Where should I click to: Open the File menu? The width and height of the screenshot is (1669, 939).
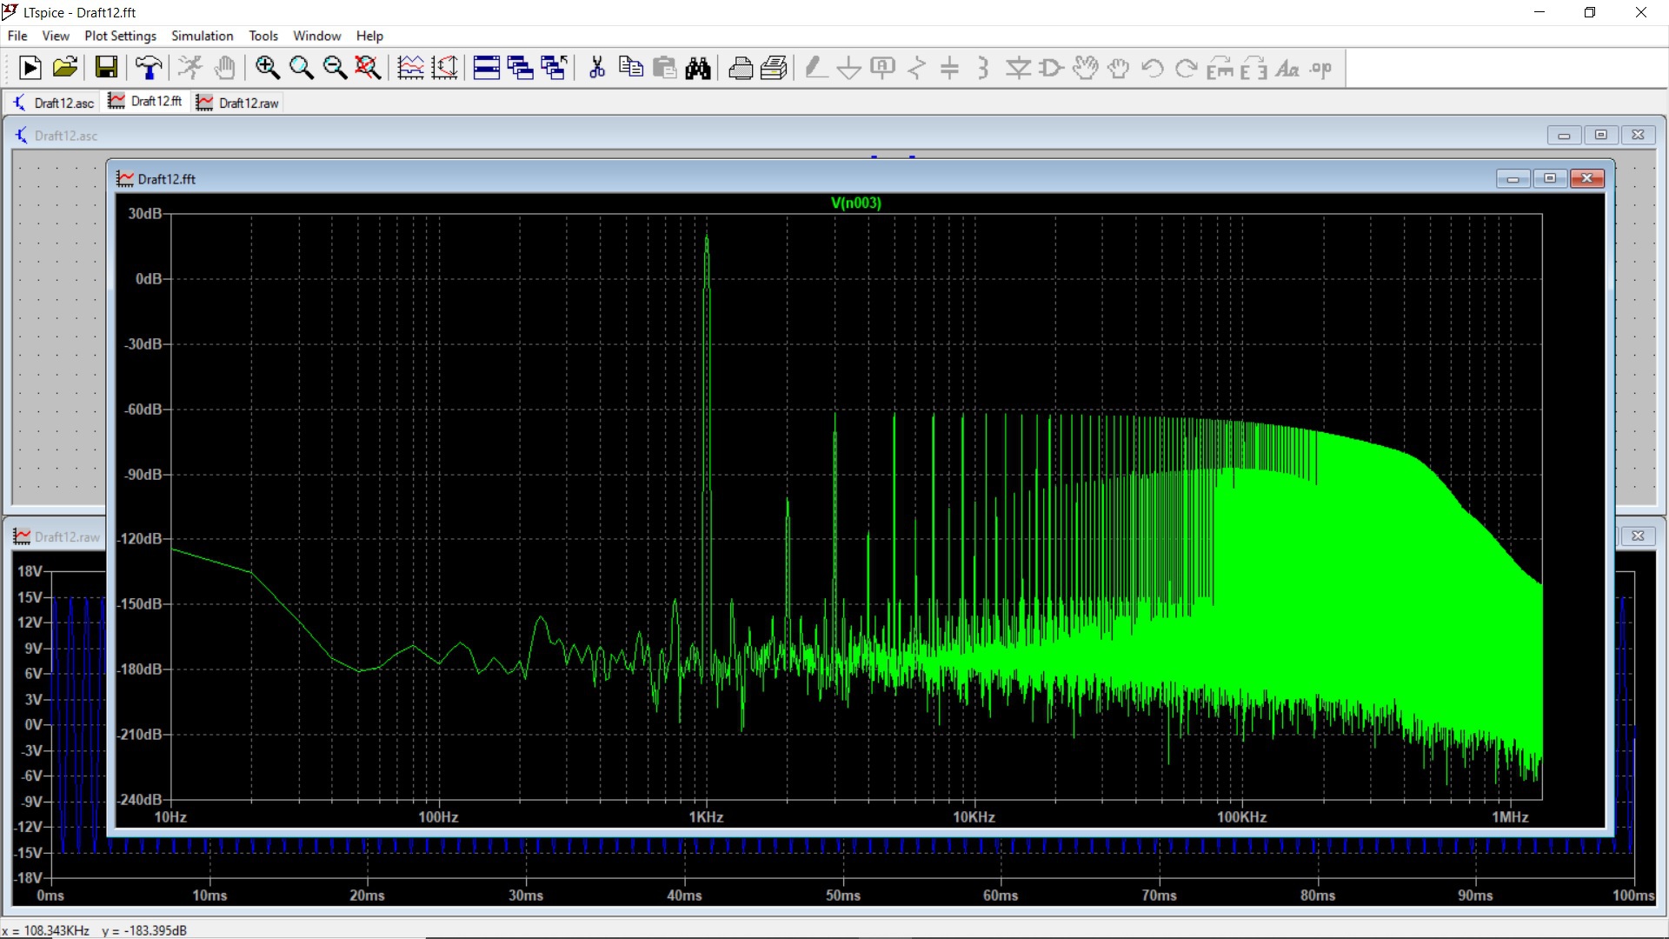point(17,36)
